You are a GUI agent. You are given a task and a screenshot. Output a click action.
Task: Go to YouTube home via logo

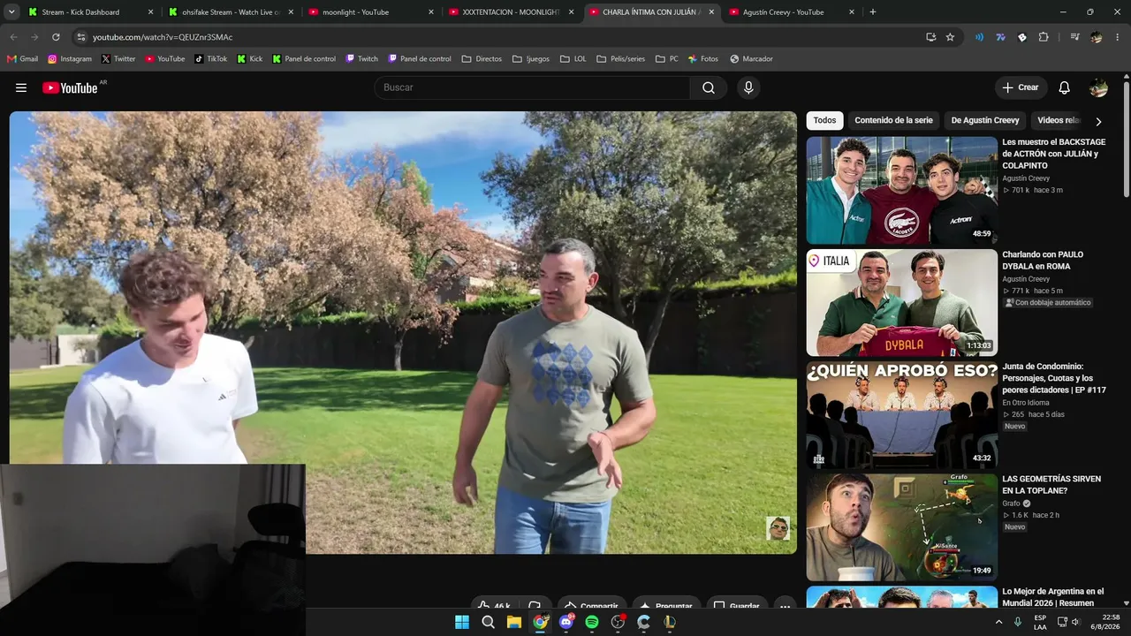click(70, 87)
